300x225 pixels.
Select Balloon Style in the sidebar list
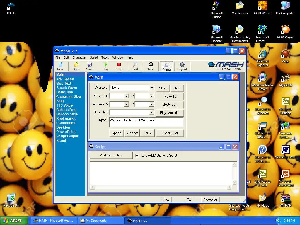67,114
